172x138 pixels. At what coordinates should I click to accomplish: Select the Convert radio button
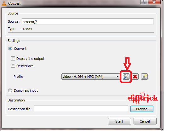click(x=10, y=49)
